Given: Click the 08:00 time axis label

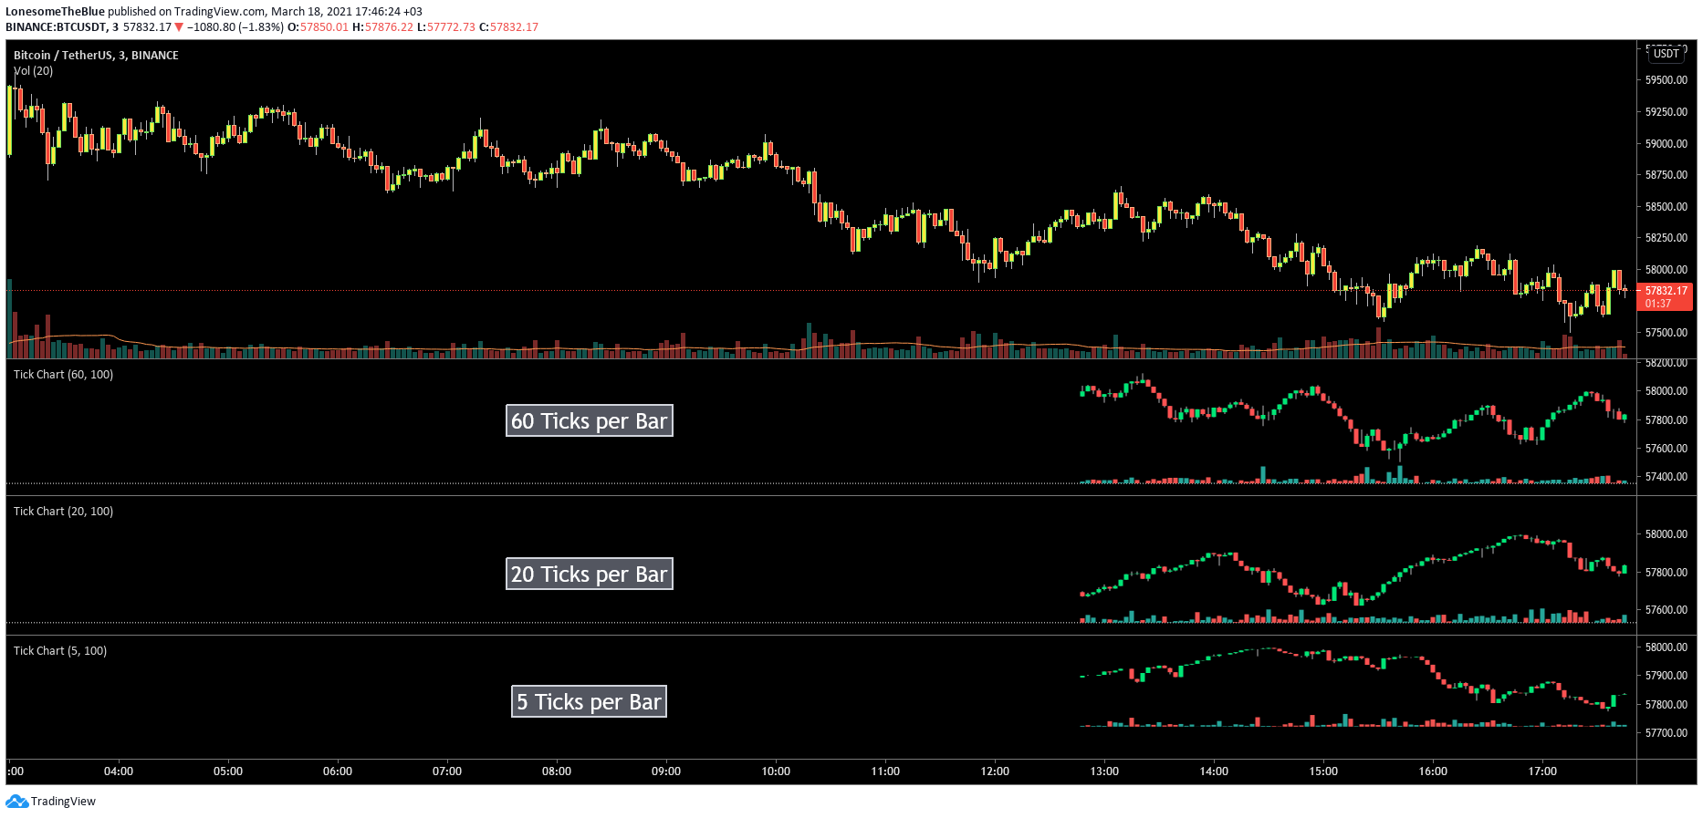Looking at the screenshot, I should (x=557, y=771).
